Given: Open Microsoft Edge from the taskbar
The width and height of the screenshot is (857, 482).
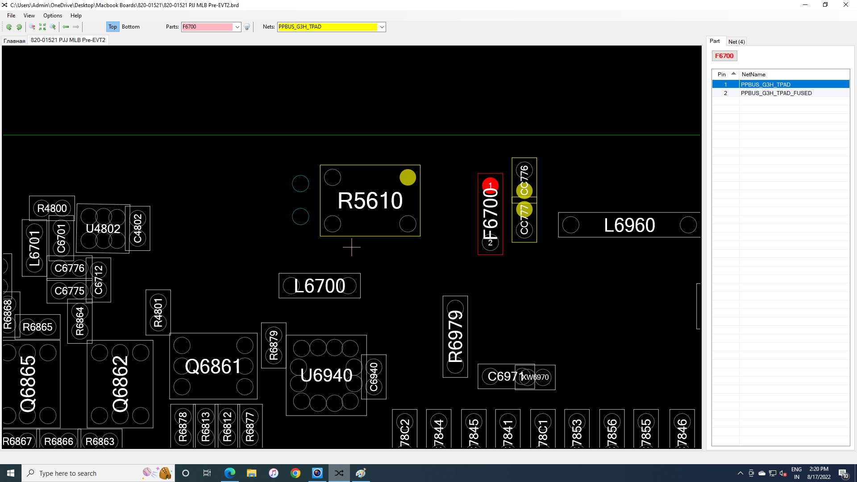Looking at the screenshot, I should [229, 473].
